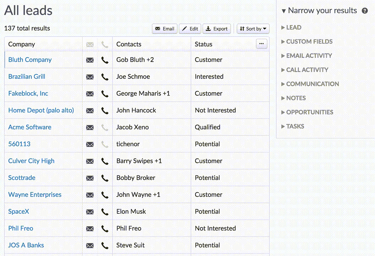Click the help question mark icon
Viewport: 375px width, 256px height.
coord(365,11)
